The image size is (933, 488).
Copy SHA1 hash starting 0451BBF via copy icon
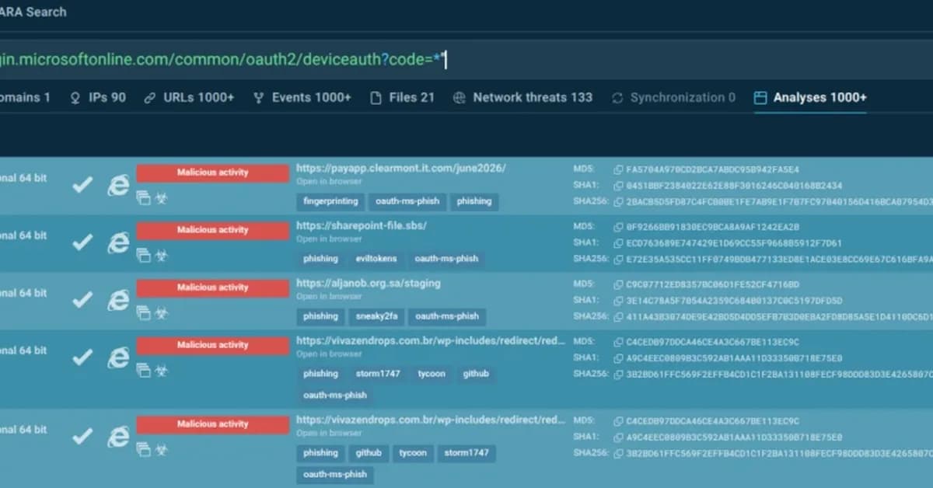618,186
